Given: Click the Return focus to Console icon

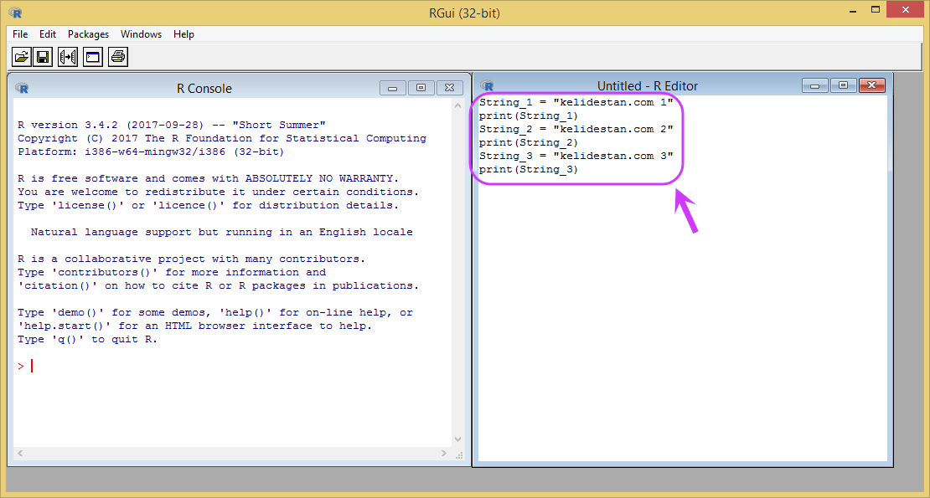Looking at the screenshot, I should 93,57.
